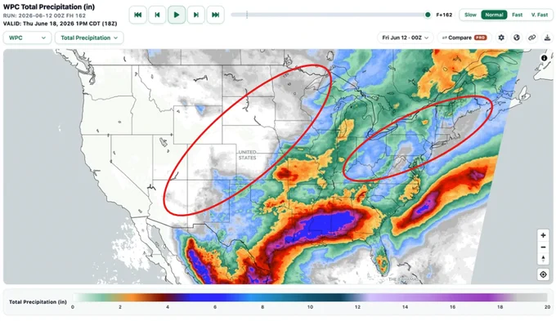Screen dimensions: 556x321
Task: Start the animation playback
Action: click(177, 15)
